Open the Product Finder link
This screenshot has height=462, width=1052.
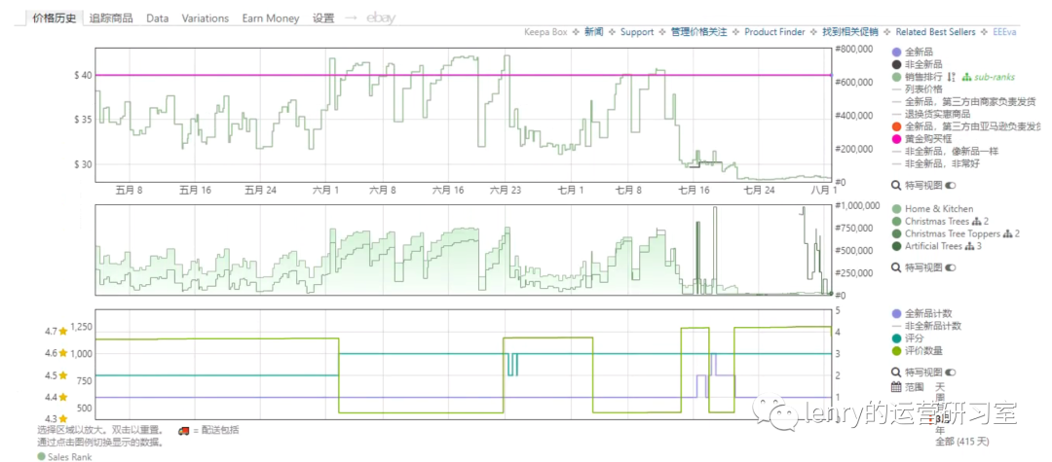point(774,32)
